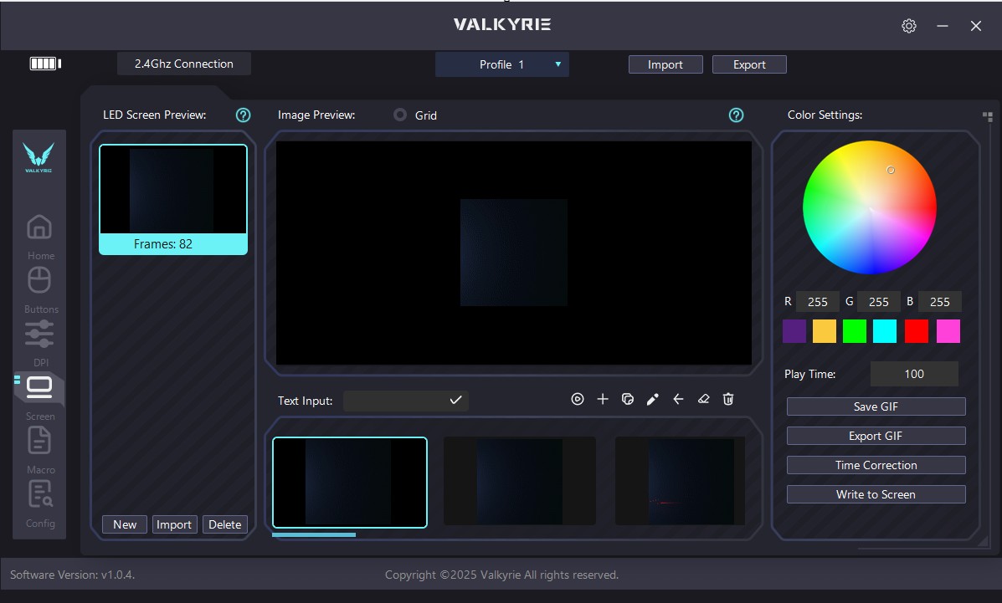Enable the Grid radio option
The height and width of the screenshot is (603, 1002).
pos(400,115)
